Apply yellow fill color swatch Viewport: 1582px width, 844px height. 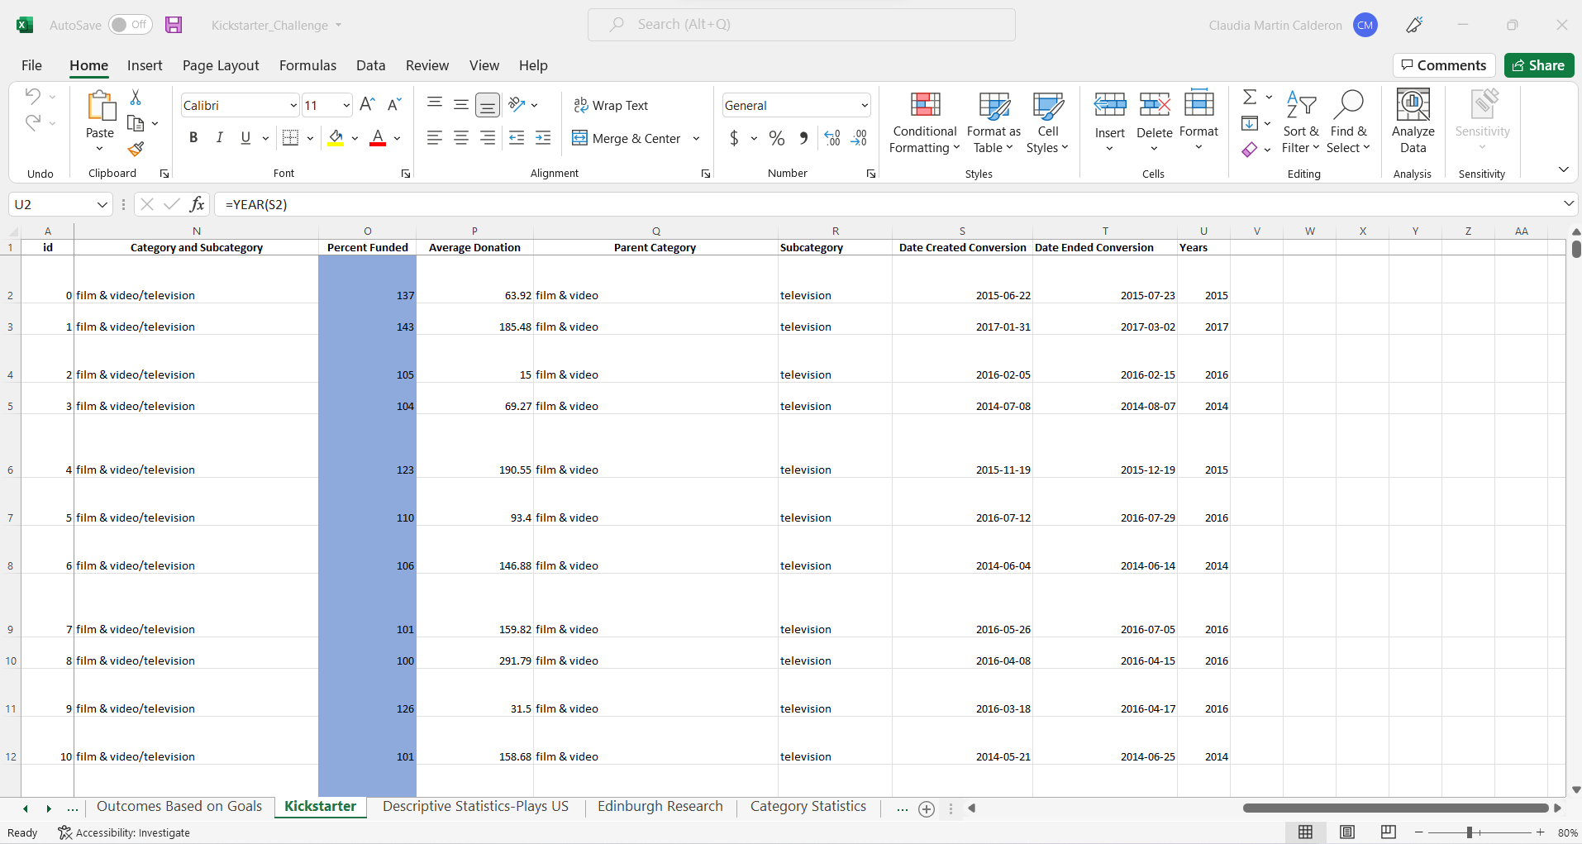(x=336, y=138)
